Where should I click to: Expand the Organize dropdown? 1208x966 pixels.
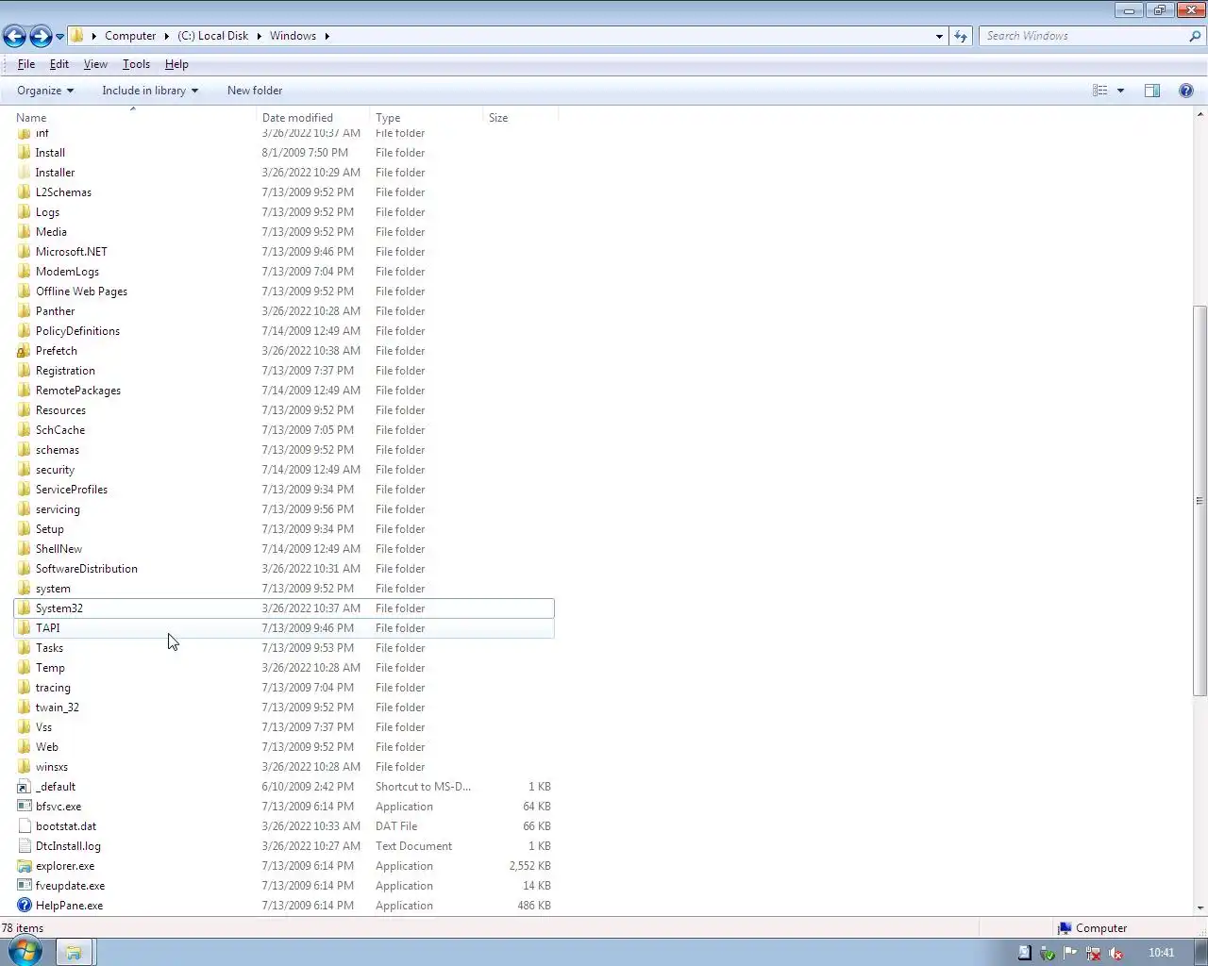[x=45, y=91]
